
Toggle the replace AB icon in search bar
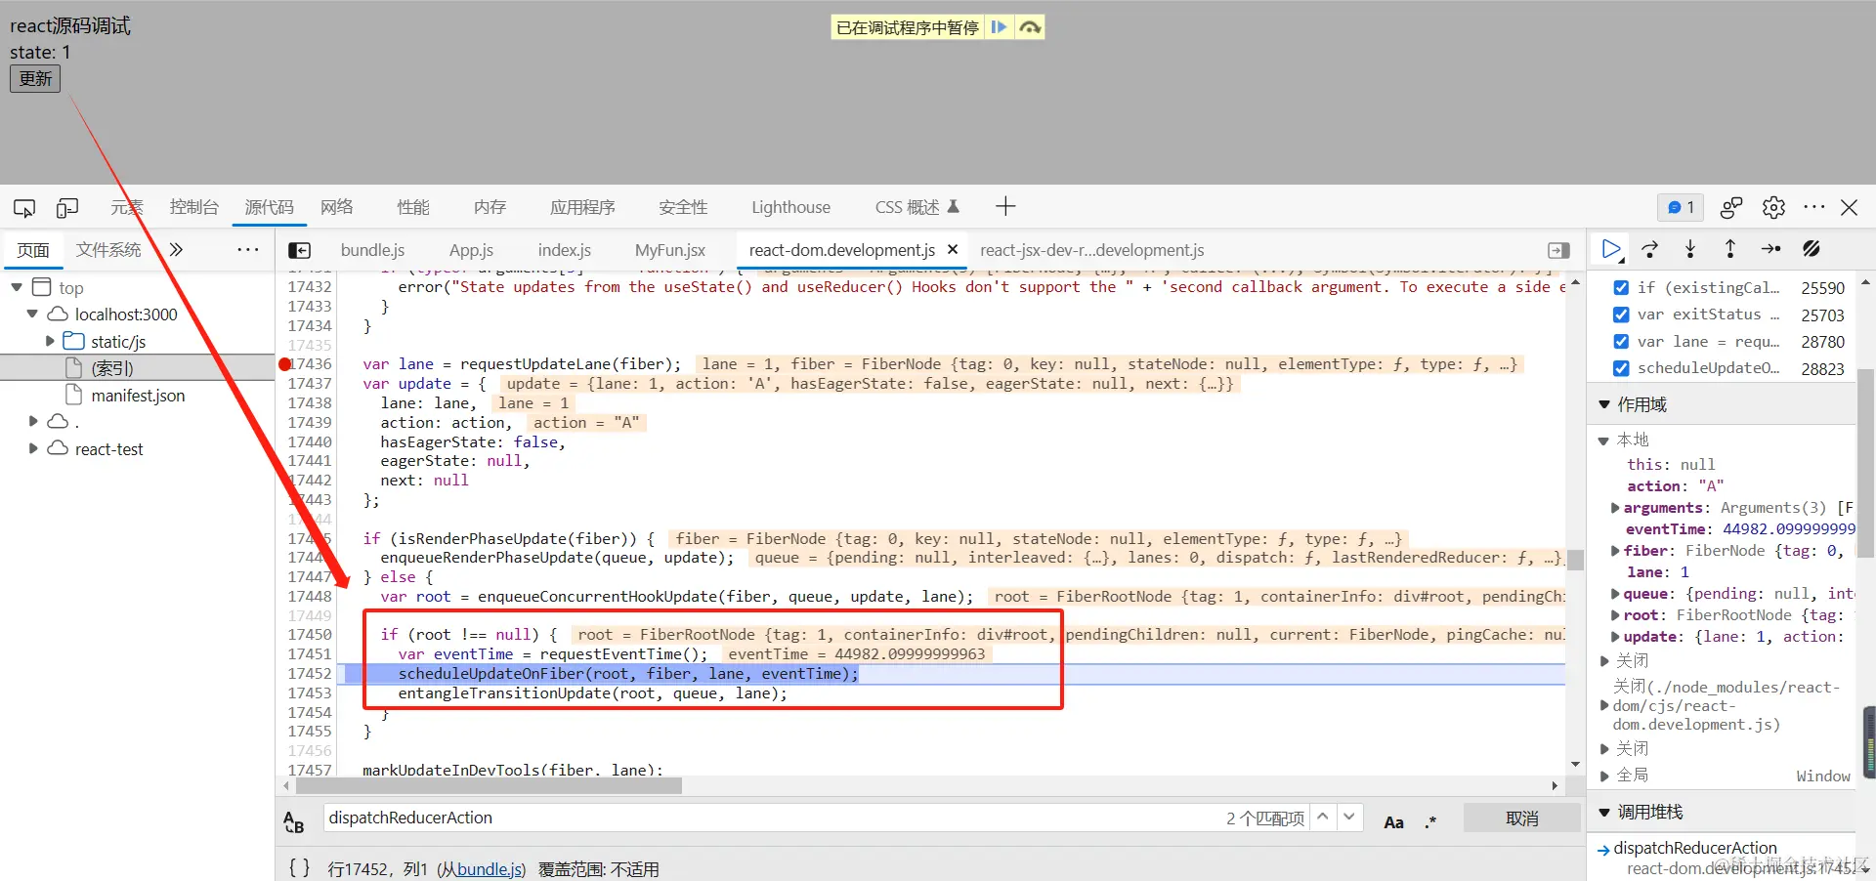pos(294,821)
